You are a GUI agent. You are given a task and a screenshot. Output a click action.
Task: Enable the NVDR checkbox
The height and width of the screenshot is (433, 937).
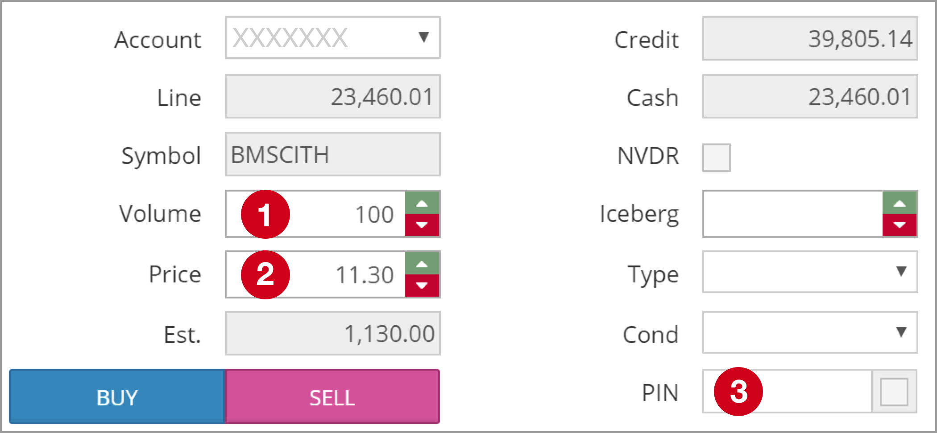pos(716,157)
